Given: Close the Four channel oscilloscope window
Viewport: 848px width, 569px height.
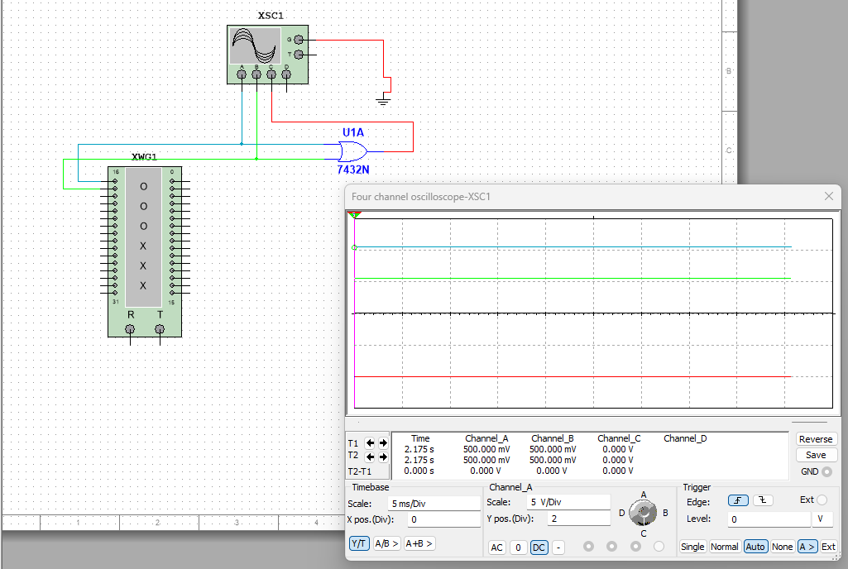Looking at the screenshot, I should click(x=828, y=196).
